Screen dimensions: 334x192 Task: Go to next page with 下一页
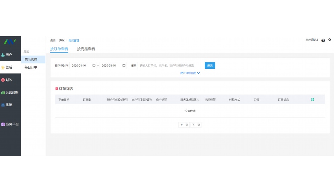click(x=196, y=125)
